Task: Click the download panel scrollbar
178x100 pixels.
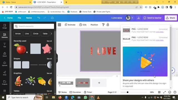Action: click(170, 53)
